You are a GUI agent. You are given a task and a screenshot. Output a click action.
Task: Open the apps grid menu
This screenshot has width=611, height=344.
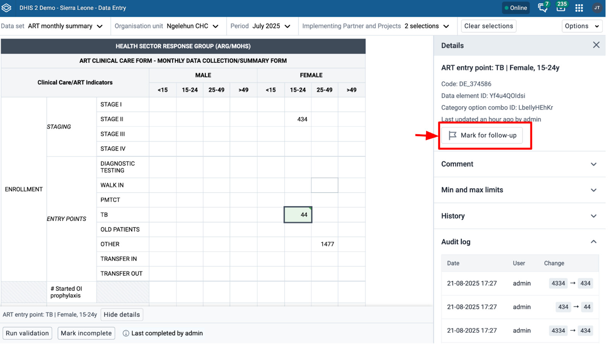579,8
